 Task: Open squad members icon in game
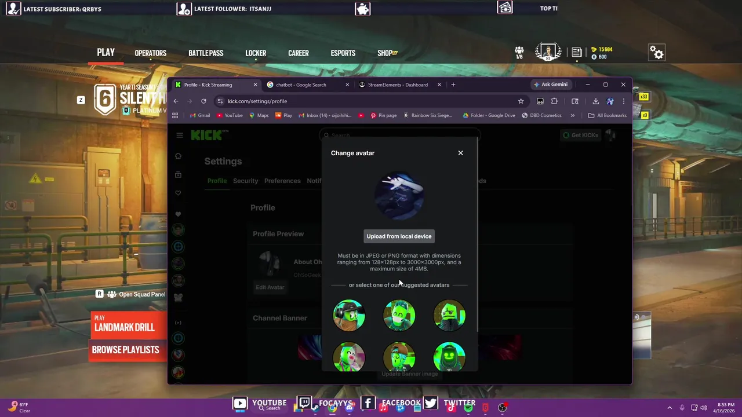pyautogui.click(x=519, y=53)
